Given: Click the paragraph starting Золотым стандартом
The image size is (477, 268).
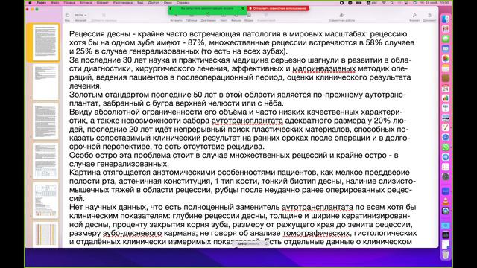Looking at the screenshot, I should (x=237, y=99).
